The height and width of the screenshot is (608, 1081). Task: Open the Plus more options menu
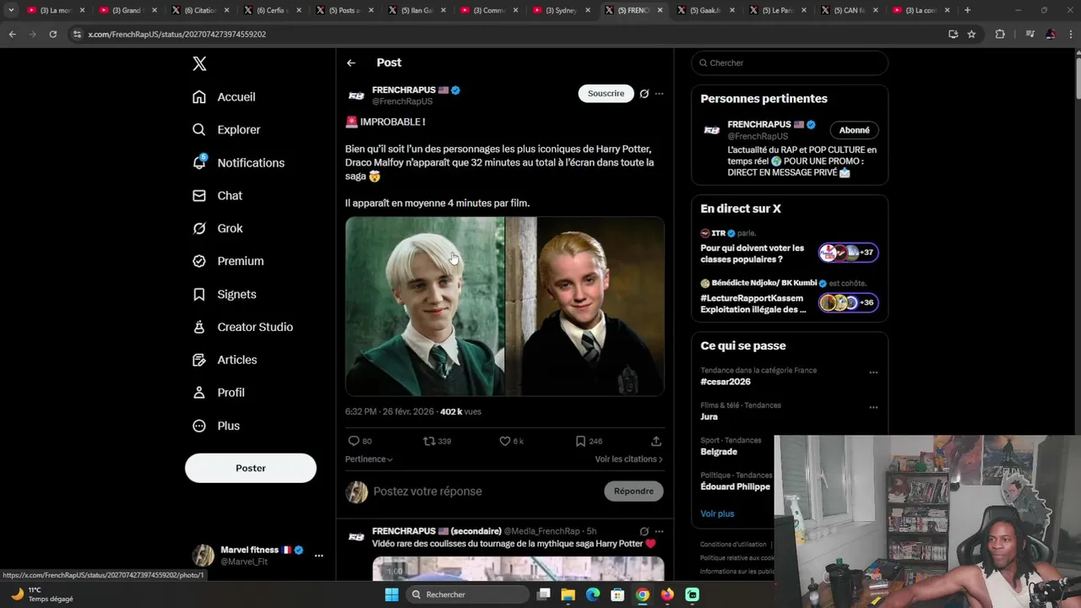[215, 426]
